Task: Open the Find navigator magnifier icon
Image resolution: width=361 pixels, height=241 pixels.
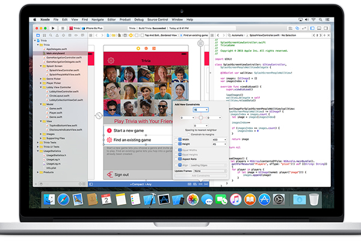Action: coord(51,36)
